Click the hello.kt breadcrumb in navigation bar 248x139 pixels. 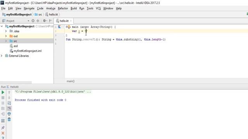[52, 15]
